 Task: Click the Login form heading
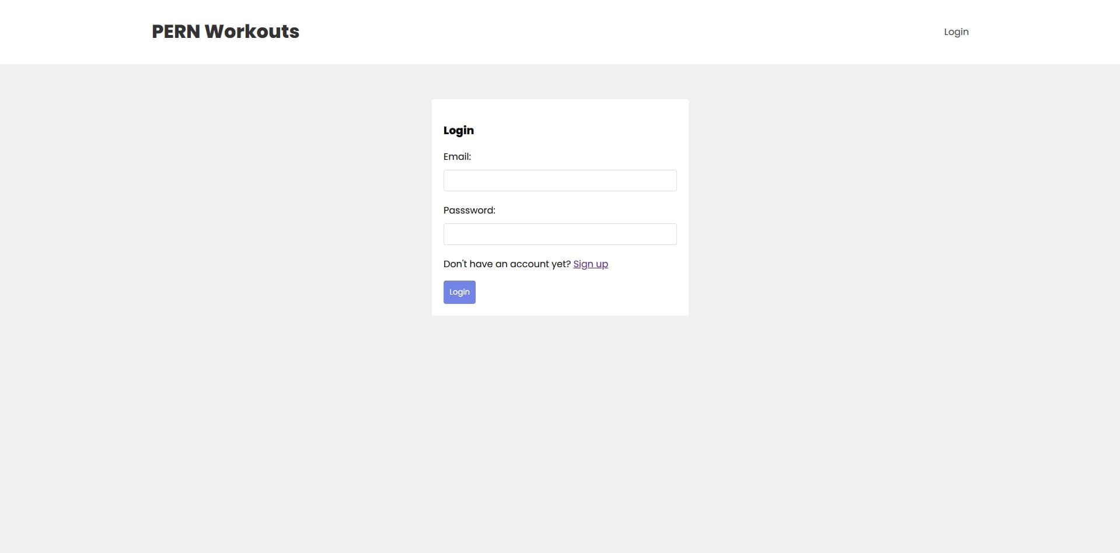click(459, 130)
